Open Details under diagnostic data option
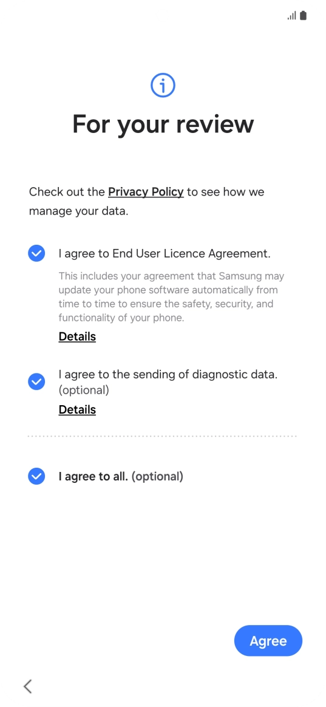 [77, 409]
